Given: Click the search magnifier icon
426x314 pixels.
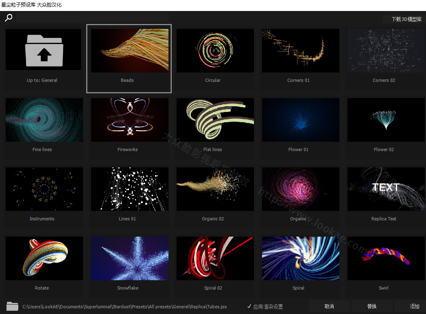Looking at the screenshot, I should 9,18.
